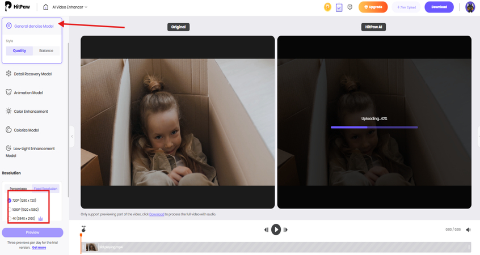Mute the volume speaker icon

tap(468, 229)
